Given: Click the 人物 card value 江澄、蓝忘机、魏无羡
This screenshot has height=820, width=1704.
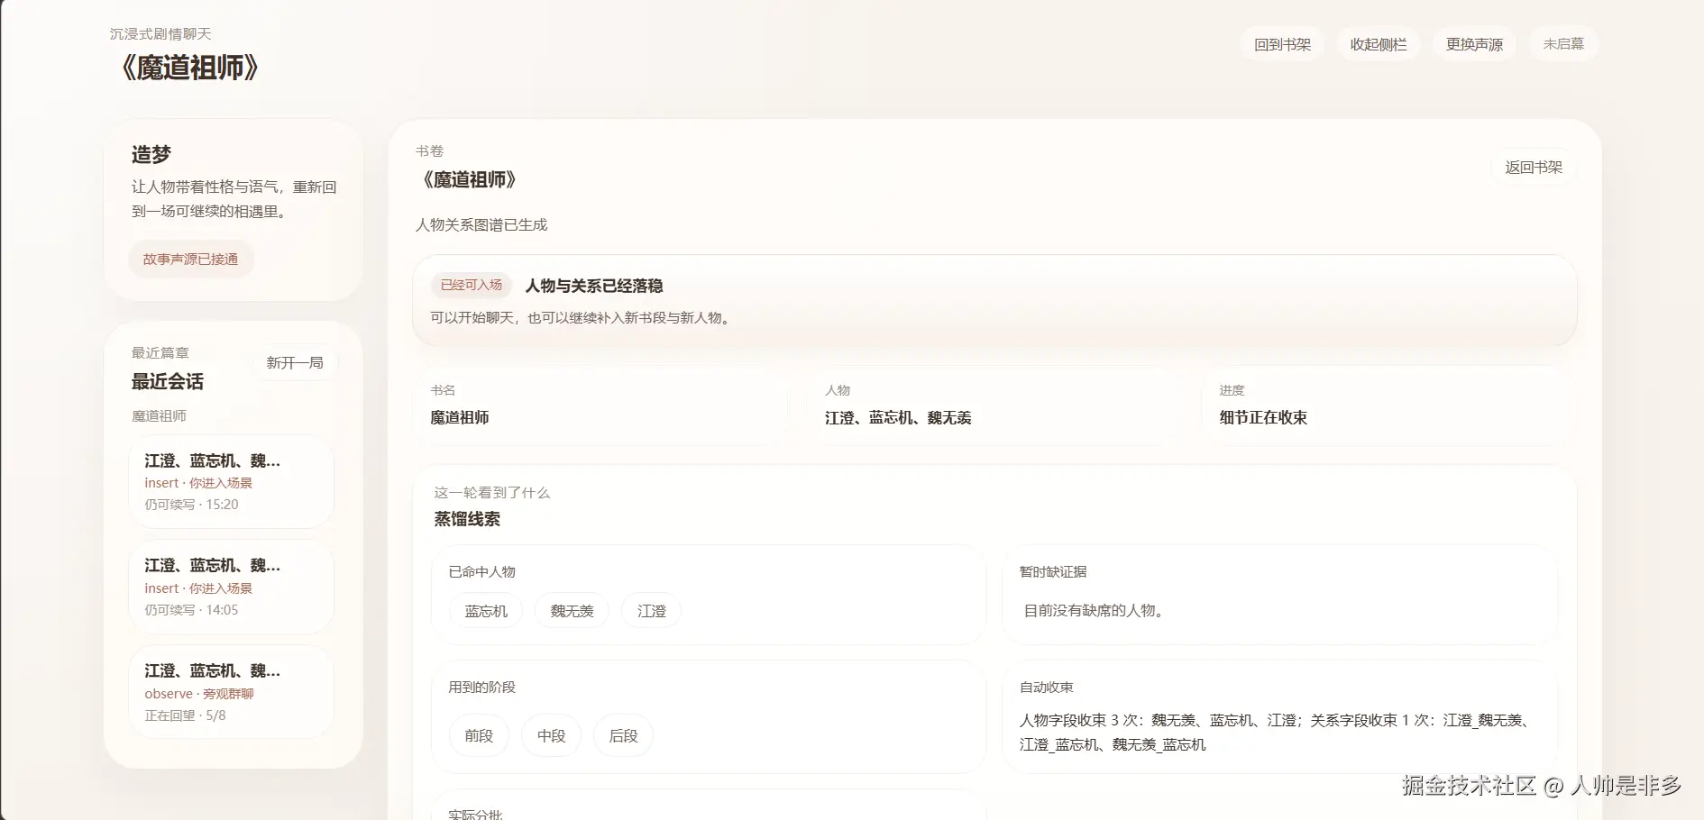Looking at the screenshot, I should pyautogui.click(x=898, y=418).
